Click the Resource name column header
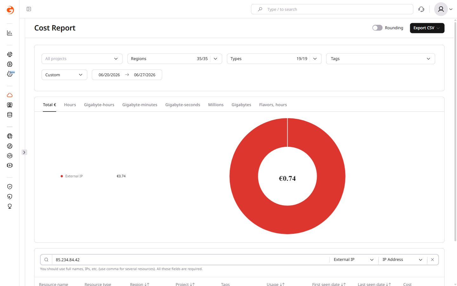This screenshot has width=457, height=286. [54, 284]
